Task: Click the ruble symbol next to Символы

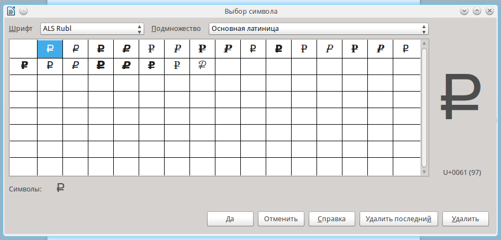Action: (x=61, y=188)
